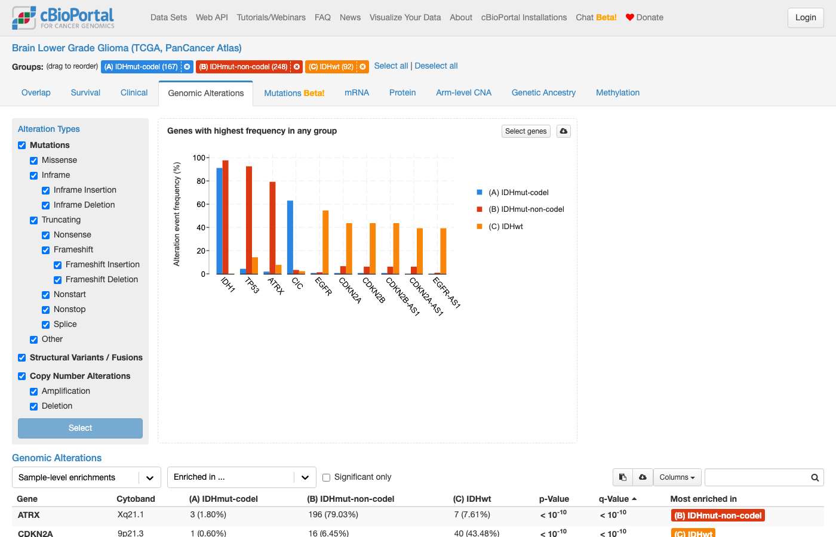Uncheck the Mutations checkbox
Image resolution: width=836 pixels, height=537 pixels.
coord(22,145)
